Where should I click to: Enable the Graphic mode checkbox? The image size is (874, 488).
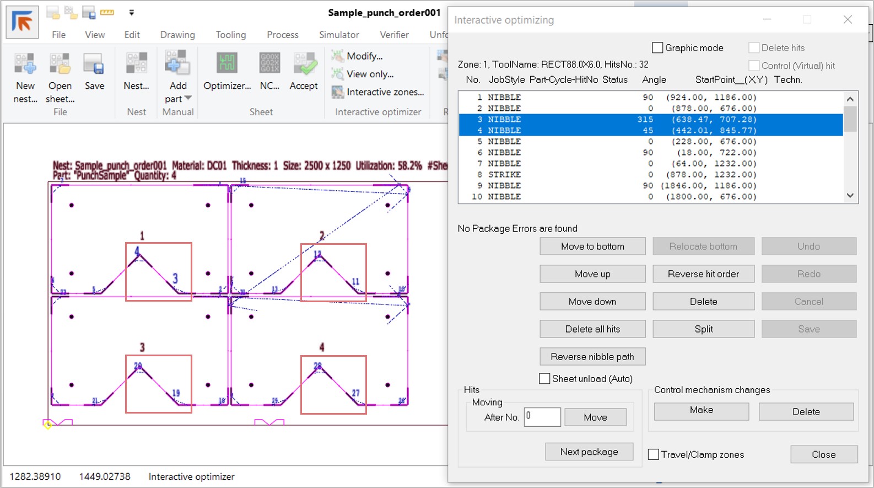pyautogui.click(x=657, y=48)
